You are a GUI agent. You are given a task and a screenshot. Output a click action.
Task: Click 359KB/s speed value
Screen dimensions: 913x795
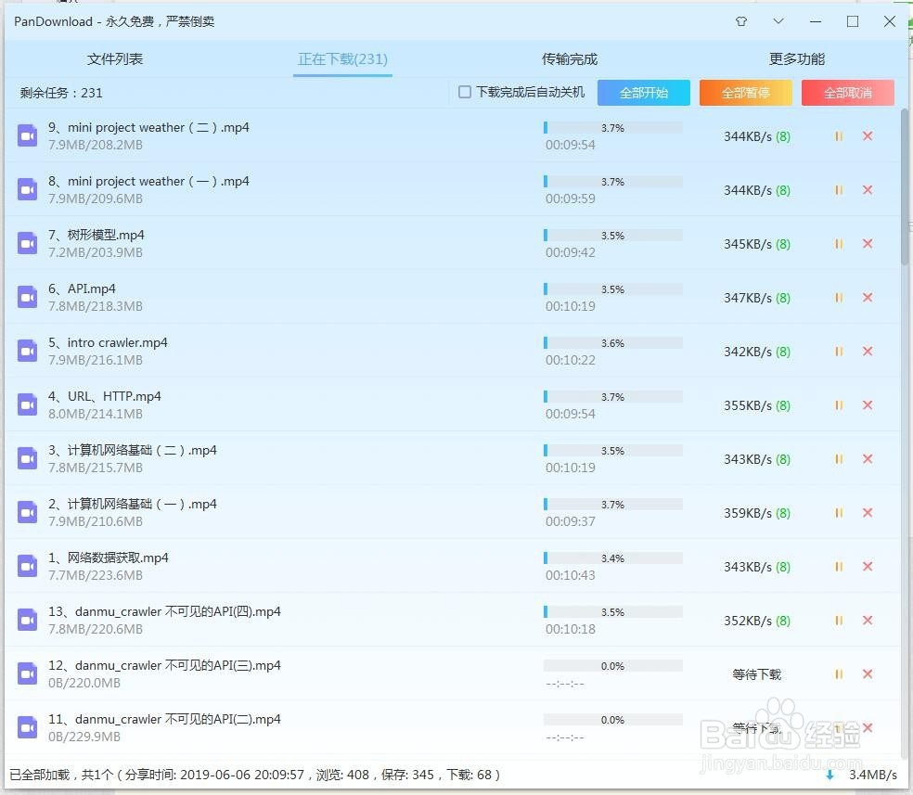(x=748, y=513)
